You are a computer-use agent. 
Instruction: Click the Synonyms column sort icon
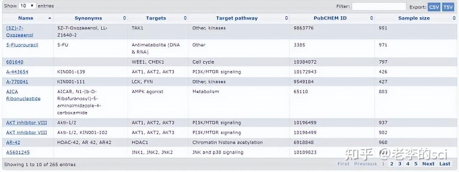click(124, 18)
